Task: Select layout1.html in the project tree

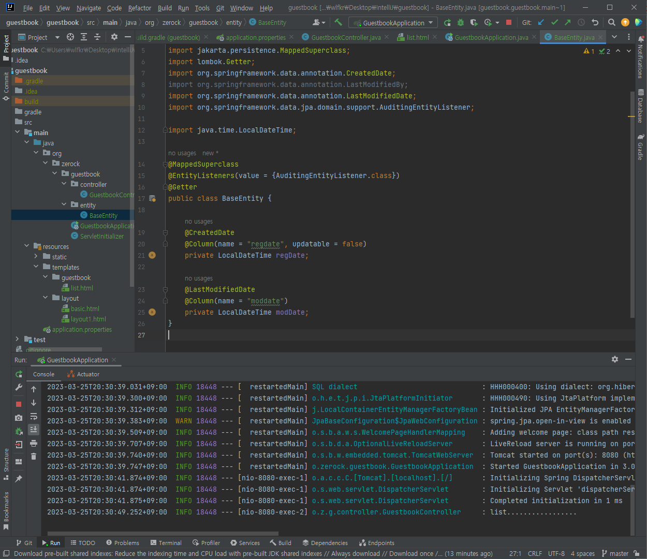Action: point(88,319)
